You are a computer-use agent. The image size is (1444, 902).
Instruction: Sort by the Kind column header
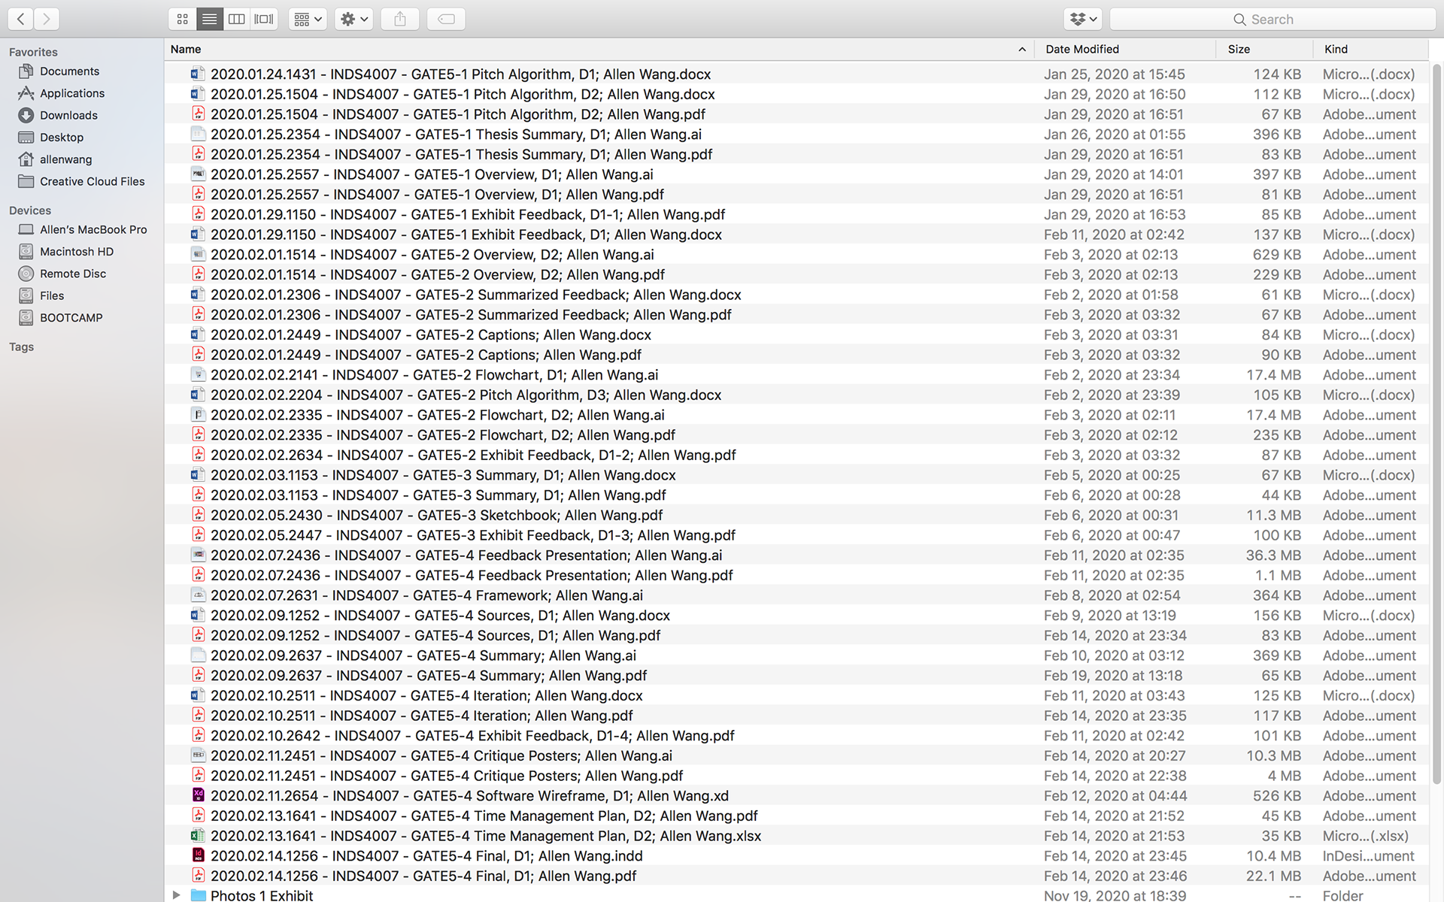coord(1336,49)
